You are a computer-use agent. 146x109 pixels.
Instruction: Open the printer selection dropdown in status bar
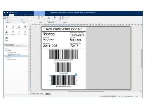[x=117, y=97]
